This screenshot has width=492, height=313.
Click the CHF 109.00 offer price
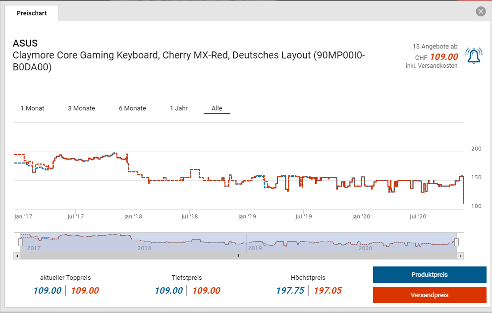[x=443, y=57]
